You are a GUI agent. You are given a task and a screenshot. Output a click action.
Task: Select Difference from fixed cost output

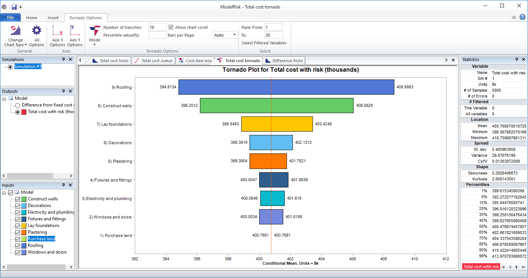17,105
